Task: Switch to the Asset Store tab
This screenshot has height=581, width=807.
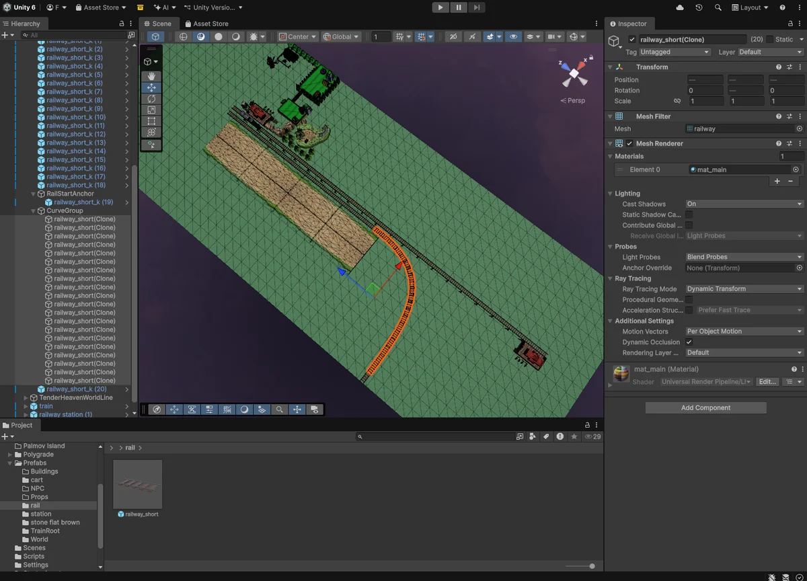Action: (206, 24)
